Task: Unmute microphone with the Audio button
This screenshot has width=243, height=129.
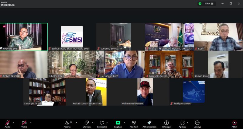Action: 7,123
